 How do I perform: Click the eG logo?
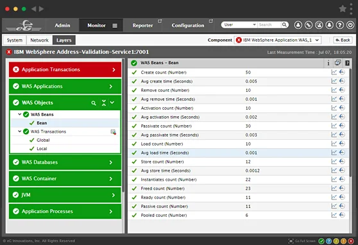click(x=24, y=26)
